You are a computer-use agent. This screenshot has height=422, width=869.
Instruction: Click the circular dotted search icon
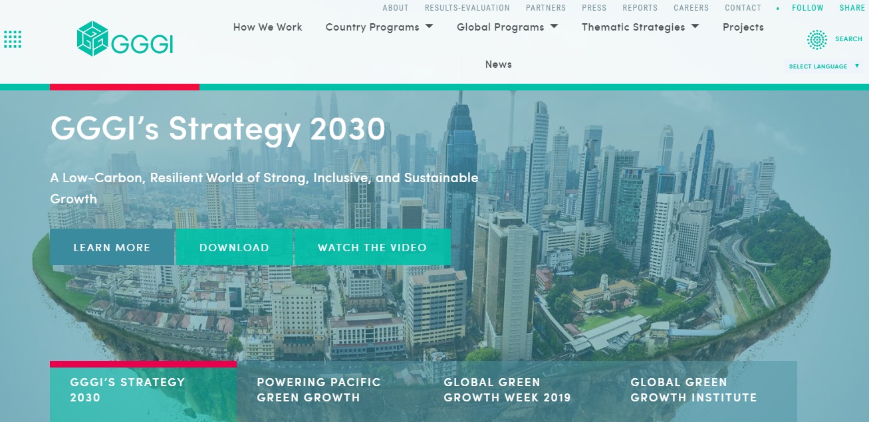(816, 40)
